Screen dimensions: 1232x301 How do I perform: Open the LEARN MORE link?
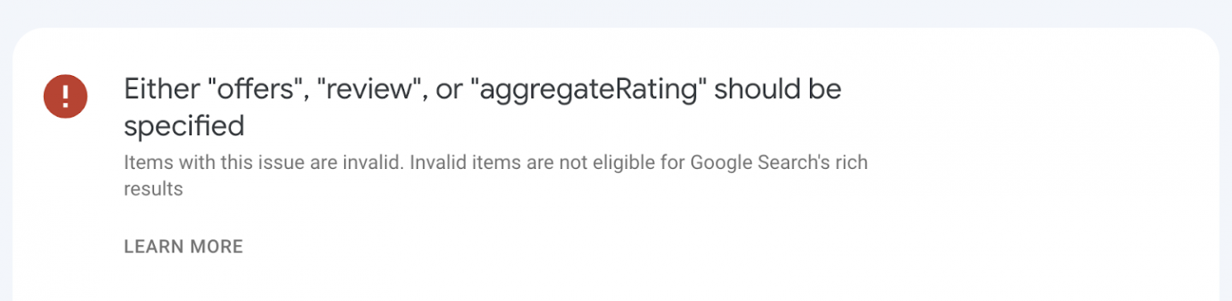[x=184, y=247]
